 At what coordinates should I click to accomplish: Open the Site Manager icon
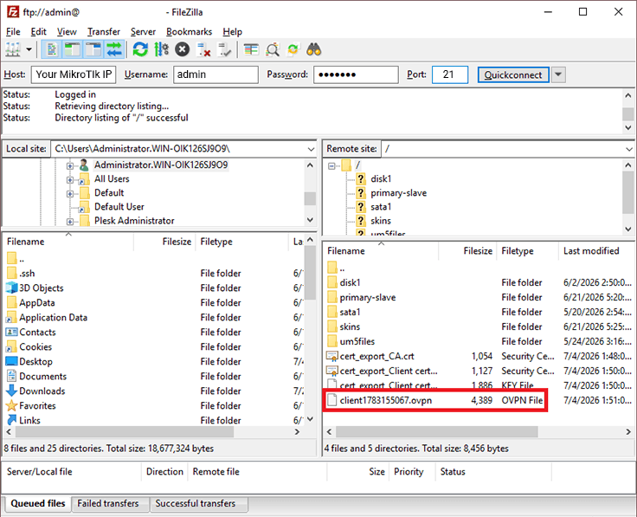(13, 50)
